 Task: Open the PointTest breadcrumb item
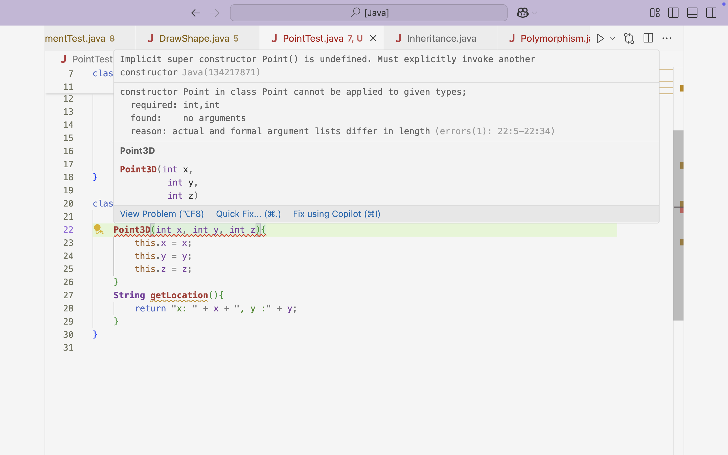click(x=92, y=59)
